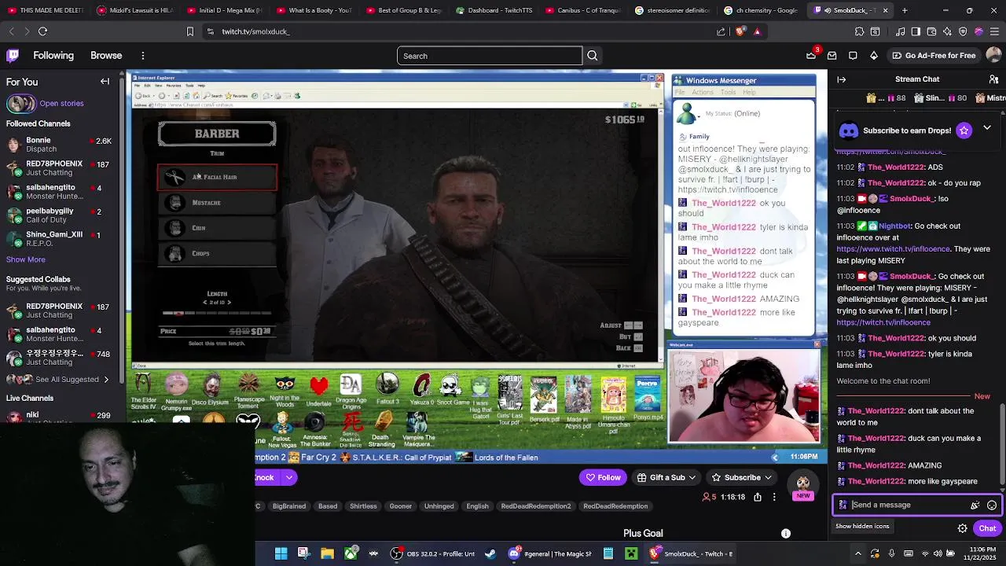Image resolution: width=1006 pixels, height=566 pixels.
Task: Click the BigBrained tag
Action: pyautogui.click(x=289, y=506)
